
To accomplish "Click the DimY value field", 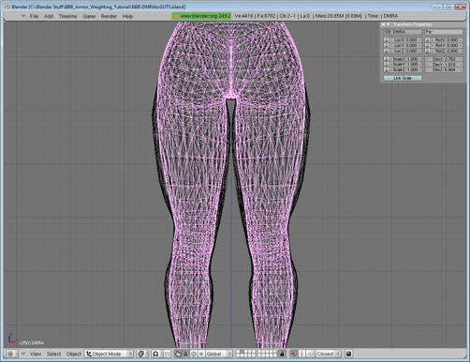I will [444, 65].
